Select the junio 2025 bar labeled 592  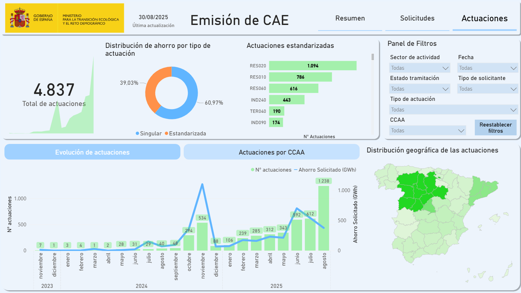(x=297, y=235)
